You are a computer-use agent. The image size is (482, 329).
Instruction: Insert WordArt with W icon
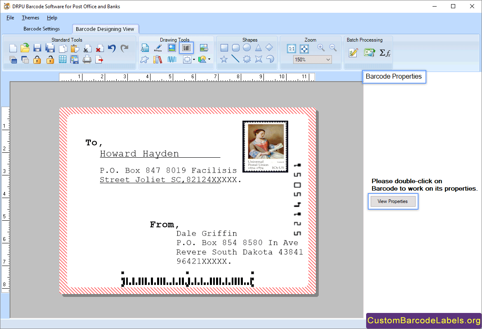pyautogui.click(x=172, y=59)
